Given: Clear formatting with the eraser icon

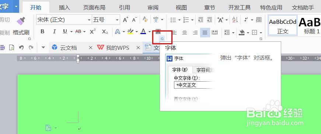Looking at the screenshot, I should (x=145, y=20).
